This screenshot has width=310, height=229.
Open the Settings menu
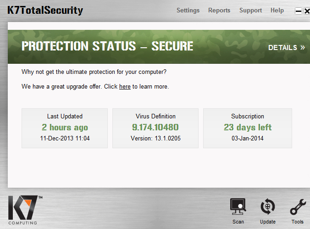(x=188, y=10)
